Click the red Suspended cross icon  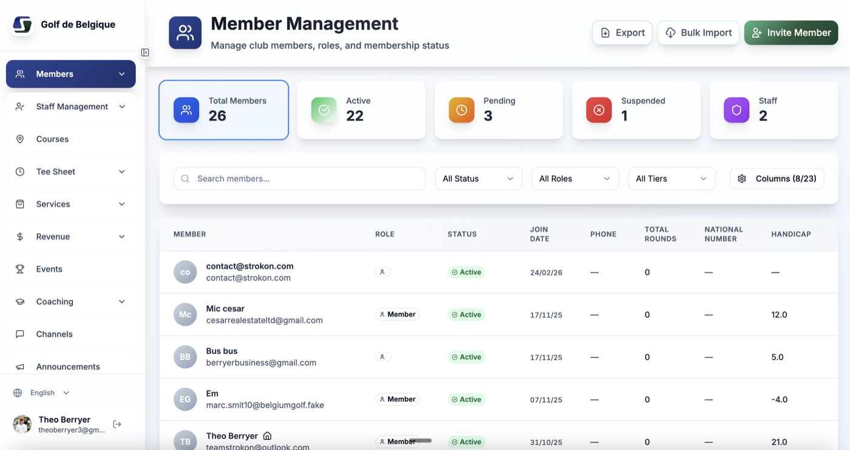tap(599, 110)
